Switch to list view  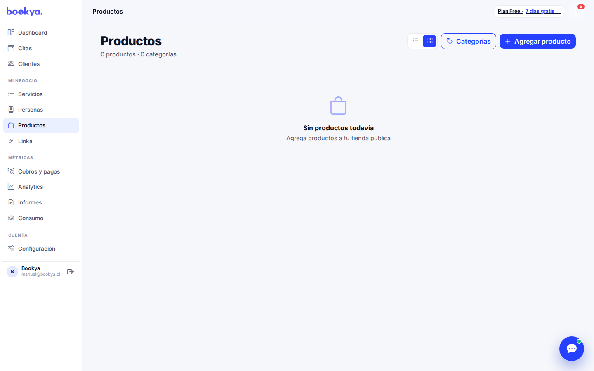tap(416, 41)
